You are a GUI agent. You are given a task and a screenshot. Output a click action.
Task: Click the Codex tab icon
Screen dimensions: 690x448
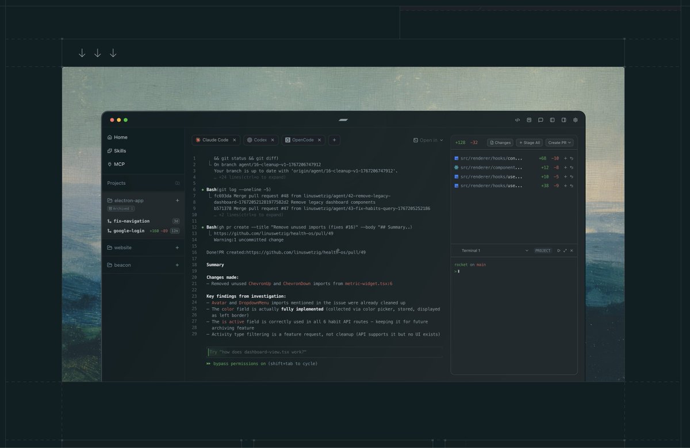[x=249, y=140]
